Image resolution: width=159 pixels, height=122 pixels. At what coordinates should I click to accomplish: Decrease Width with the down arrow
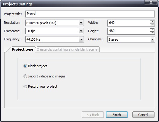click(x=152, y=24)
